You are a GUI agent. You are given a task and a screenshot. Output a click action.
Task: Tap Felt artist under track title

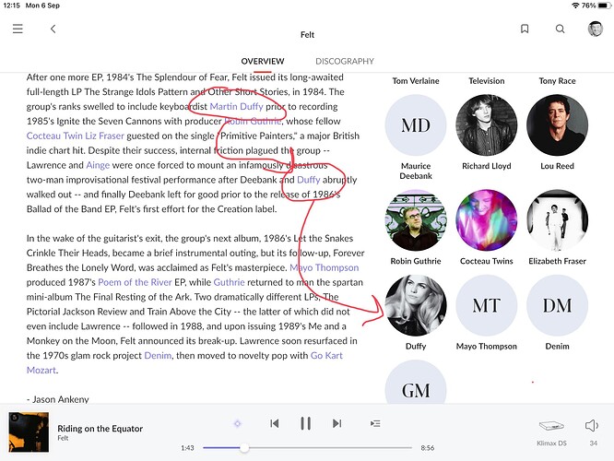pyautogui.click(x=63, y=438)
